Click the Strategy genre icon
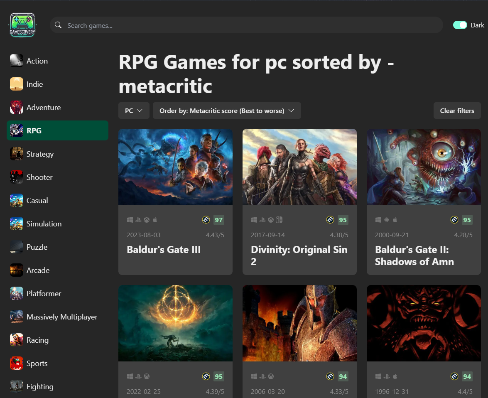 click(x=17, y=154)
